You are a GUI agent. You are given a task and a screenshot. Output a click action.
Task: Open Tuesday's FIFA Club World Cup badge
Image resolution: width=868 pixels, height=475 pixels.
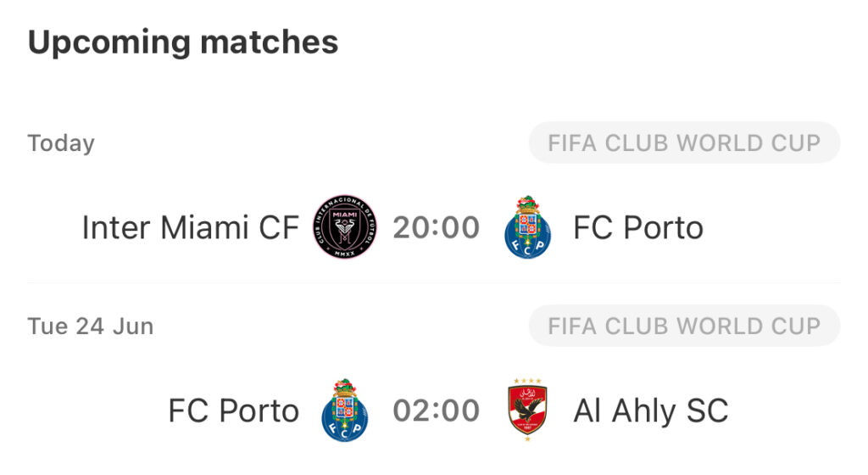click(684, 326)
